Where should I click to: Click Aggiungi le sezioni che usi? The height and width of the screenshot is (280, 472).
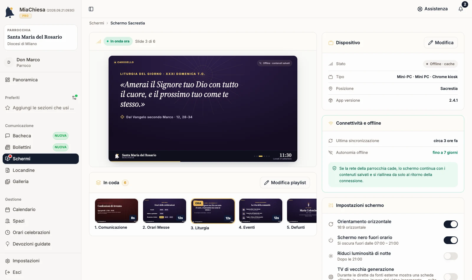[41, 108]
